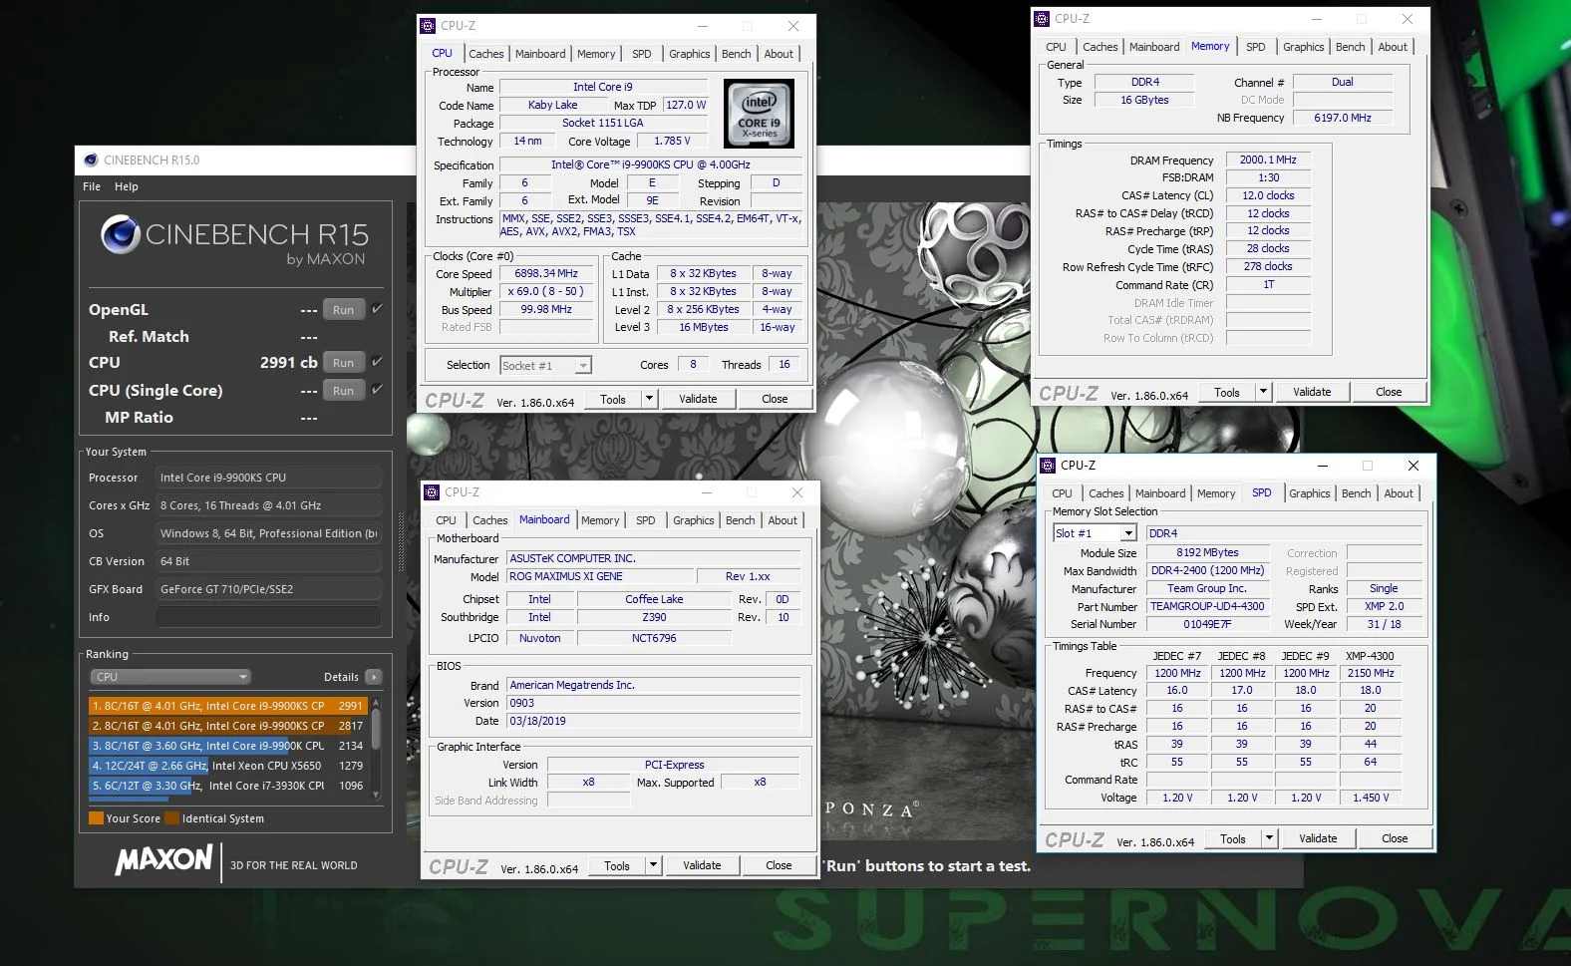This screenshot has width=1571, height=966.
Task: Click the CPU-Z icon in Mainboard window title bar
Action: coord(433,492)
